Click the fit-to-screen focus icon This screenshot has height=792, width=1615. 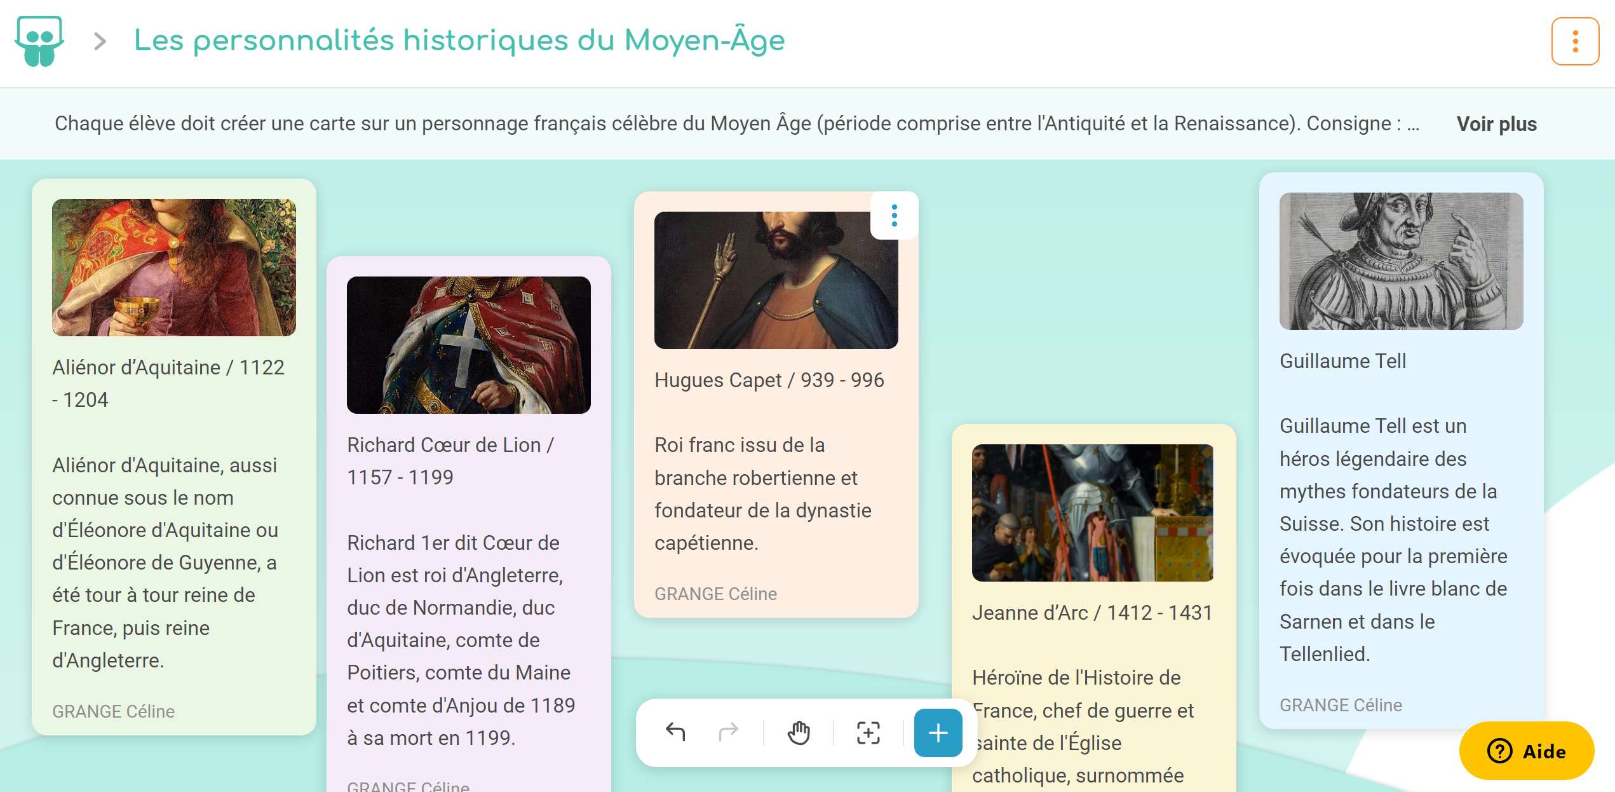pyautogui.click(x=868, y=732)
